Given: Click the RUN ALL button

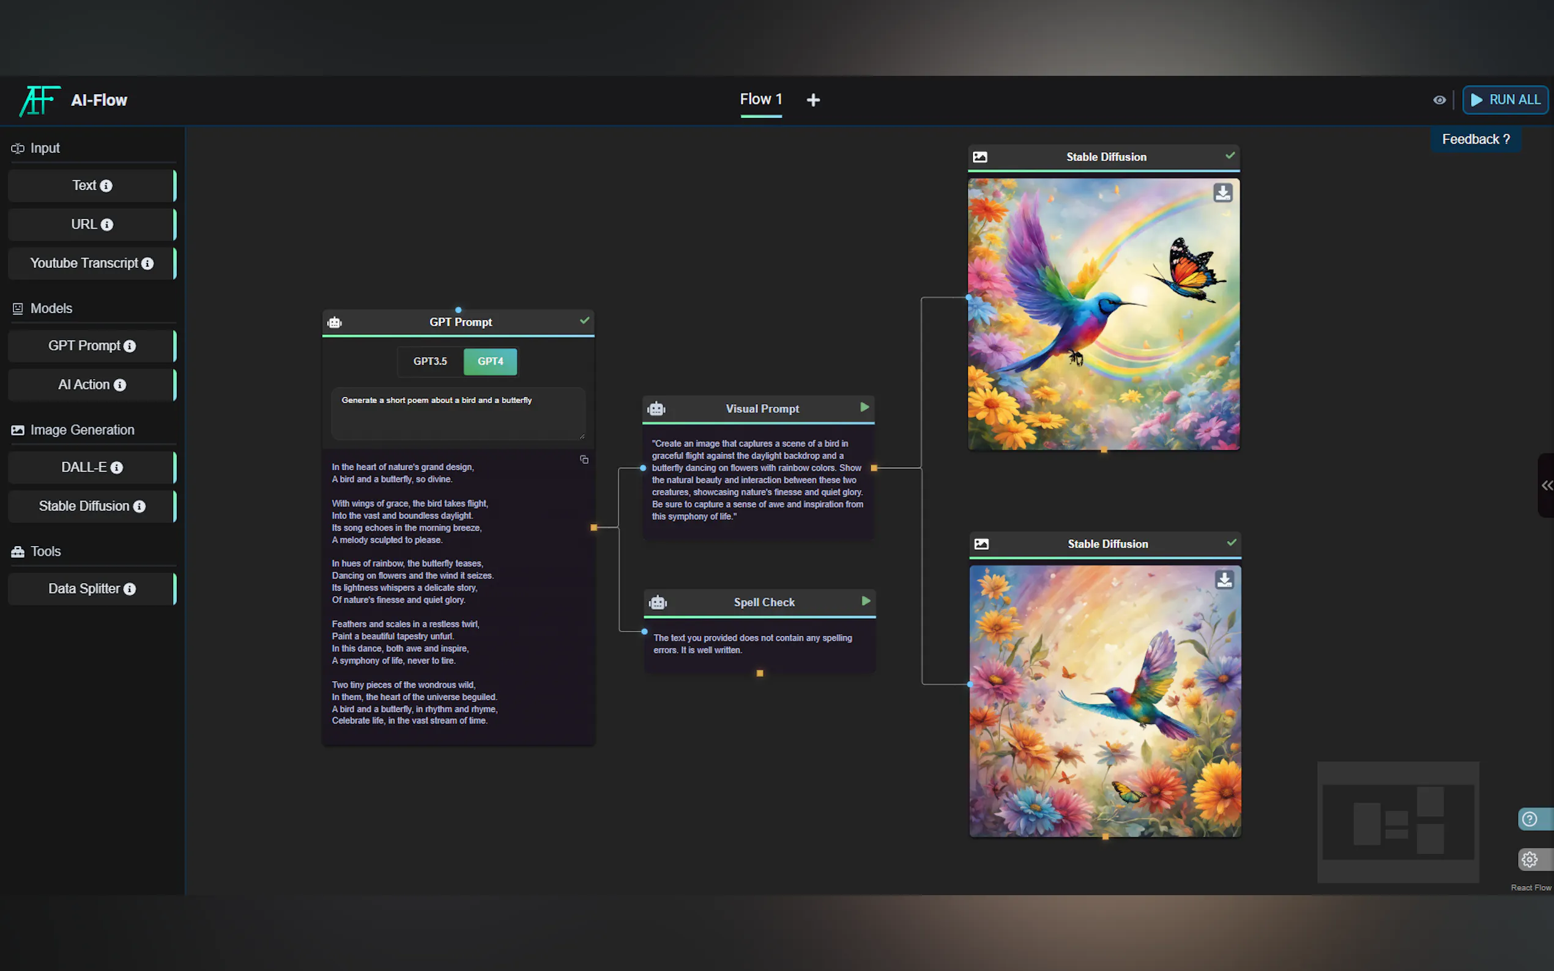Looking at the screenshot, I should [x=1504, y=100].
